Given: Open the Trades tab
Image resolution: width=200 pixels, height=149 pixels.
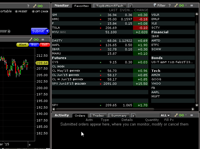Looking at the screenshot, I should (x=98, y=115).
